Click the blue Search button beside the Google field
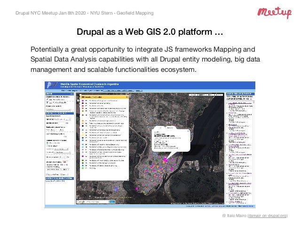The height and width of the screenshot is (225, 300). tap(112, 202)
